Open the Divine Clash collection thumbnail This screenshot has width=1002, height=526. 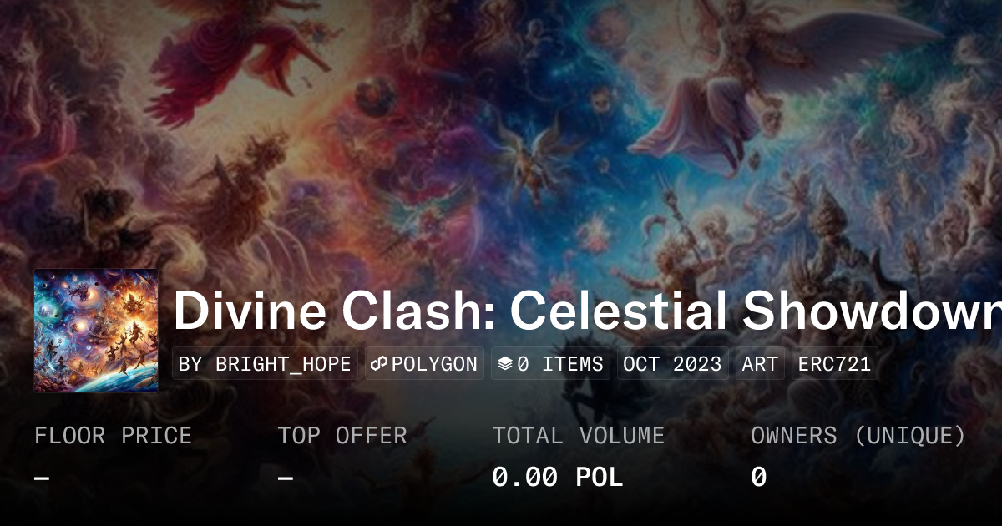(x=96, y=331)
